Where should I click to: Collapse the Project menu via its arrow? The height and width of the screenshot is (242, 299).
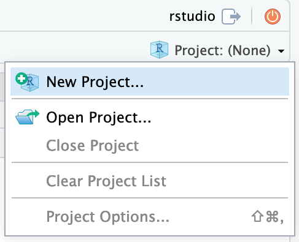[x=281, y=51]
